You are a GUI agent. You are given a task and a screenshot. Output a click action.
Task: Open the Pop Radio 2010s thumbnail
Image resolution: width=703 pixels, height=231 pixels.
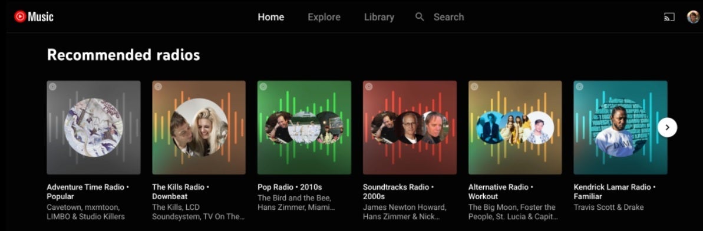[305, 127]
